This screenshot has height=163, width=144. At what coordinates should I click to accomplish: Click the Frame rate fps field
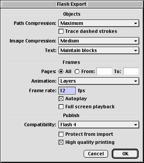(x=67, y=91)
